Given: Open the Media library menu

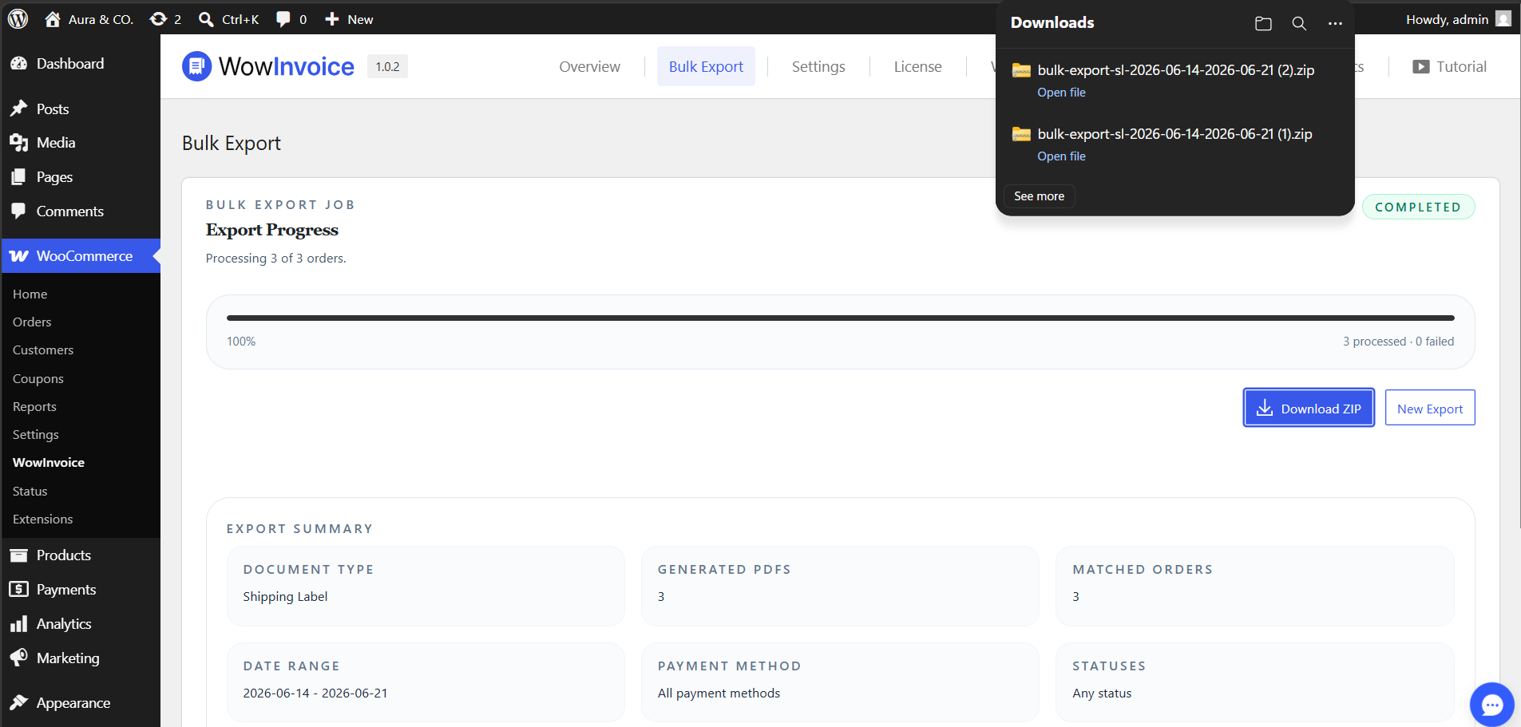Looking at the screenshot, I should coord(81,143).
